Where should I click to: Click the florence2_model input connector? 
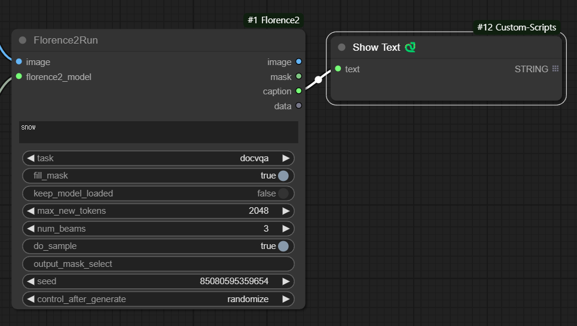tap(19, 76)
